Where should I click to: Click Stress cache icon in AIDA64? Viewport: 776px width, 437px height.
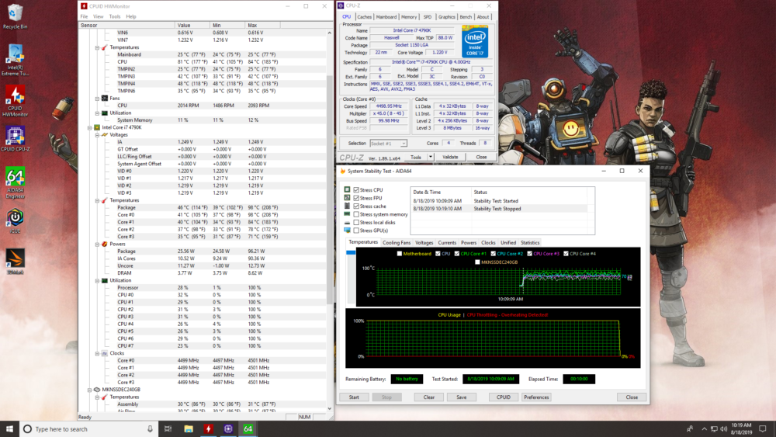[x=347, y=206]
